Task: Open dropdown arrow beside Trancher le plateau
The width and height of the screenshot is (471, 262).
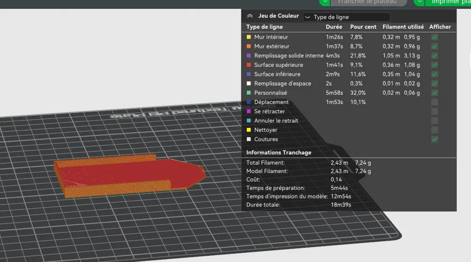Action: tap(325, 2)
